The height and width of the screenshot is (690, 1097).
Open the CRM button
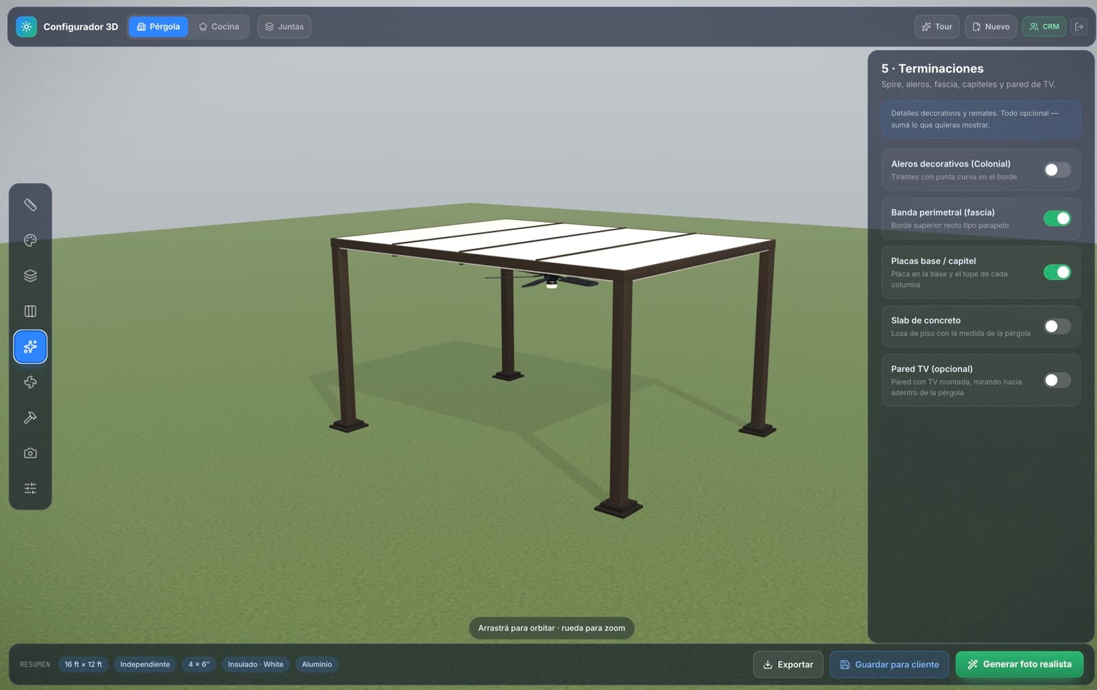point(1044,27)
